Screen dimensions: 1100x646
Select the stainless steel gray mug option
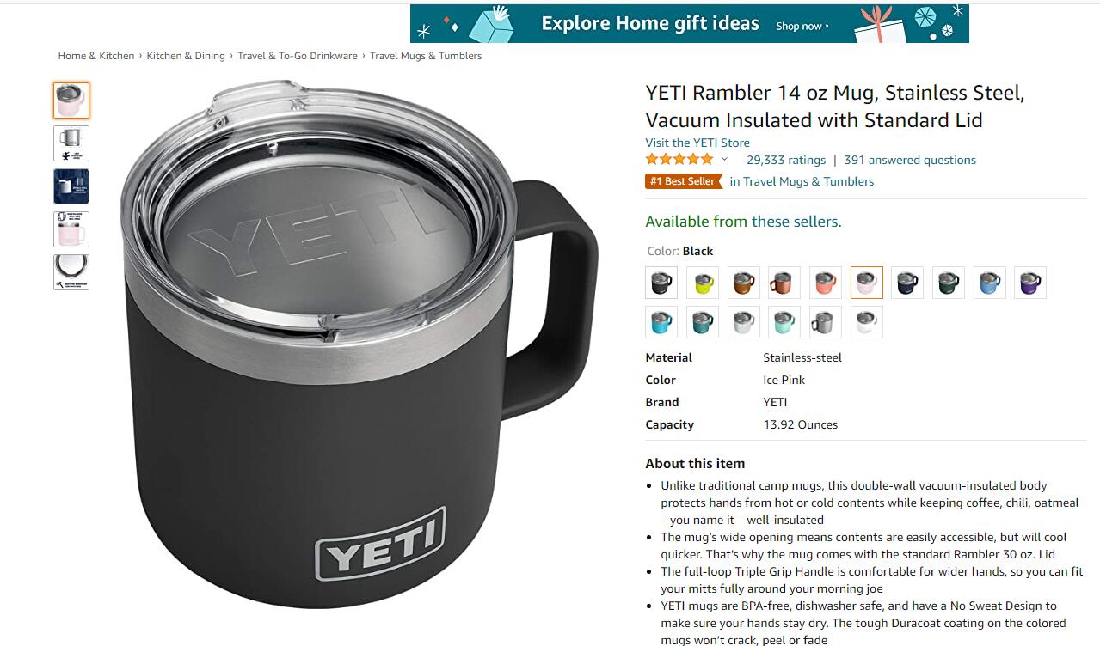pyautogui.click(x=826, y=322)
